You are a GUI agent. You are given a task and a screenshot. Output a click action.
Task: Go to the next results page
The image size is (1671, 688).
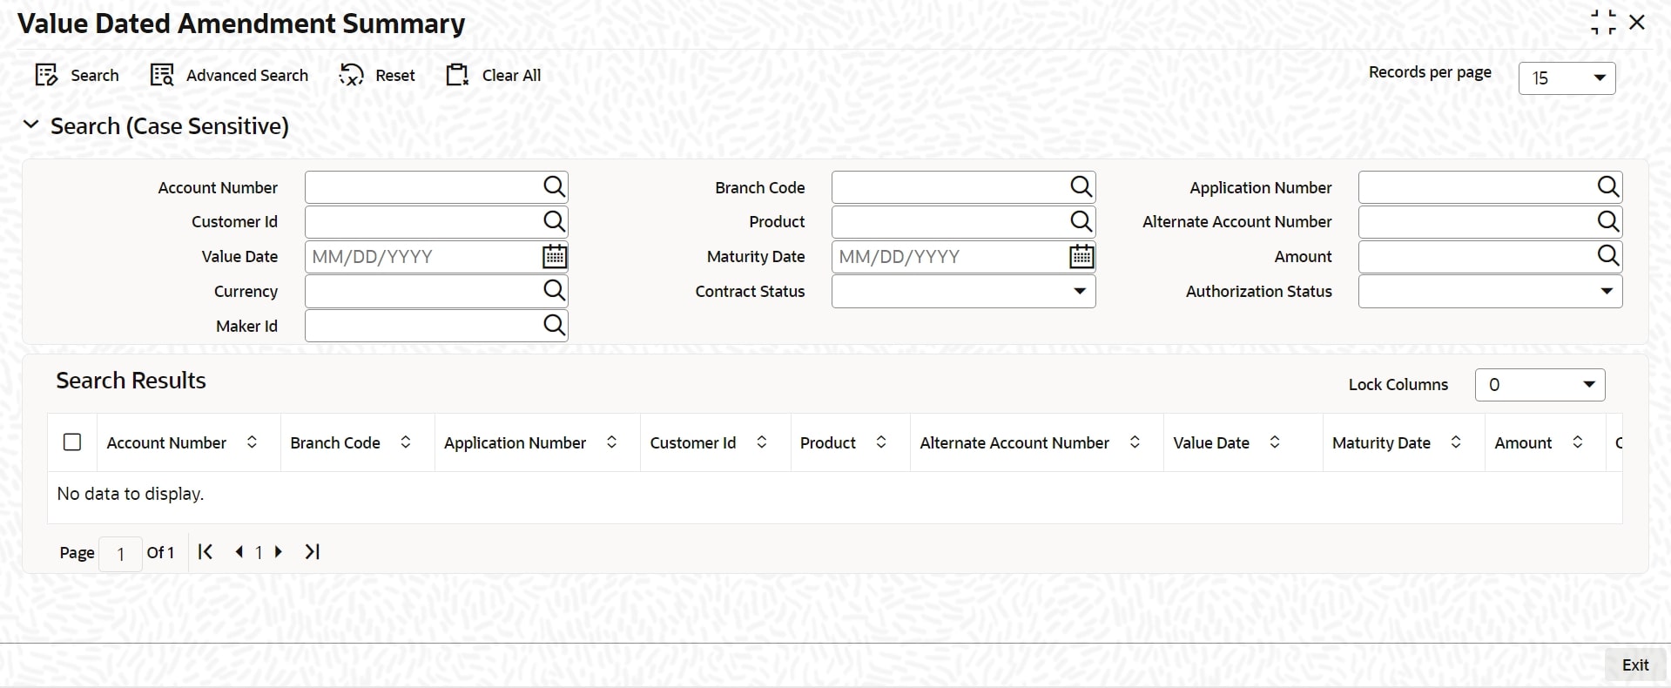point(279,551)
